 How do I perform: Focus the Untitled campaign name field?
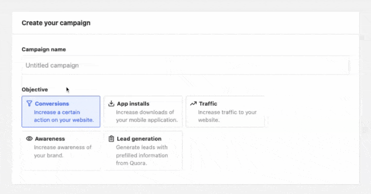click(x=185, y=65)
